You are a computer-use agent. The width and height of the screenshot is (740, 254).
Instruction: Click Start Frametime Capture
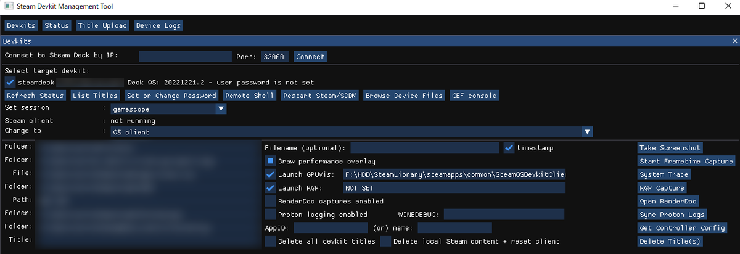[686, 162]
